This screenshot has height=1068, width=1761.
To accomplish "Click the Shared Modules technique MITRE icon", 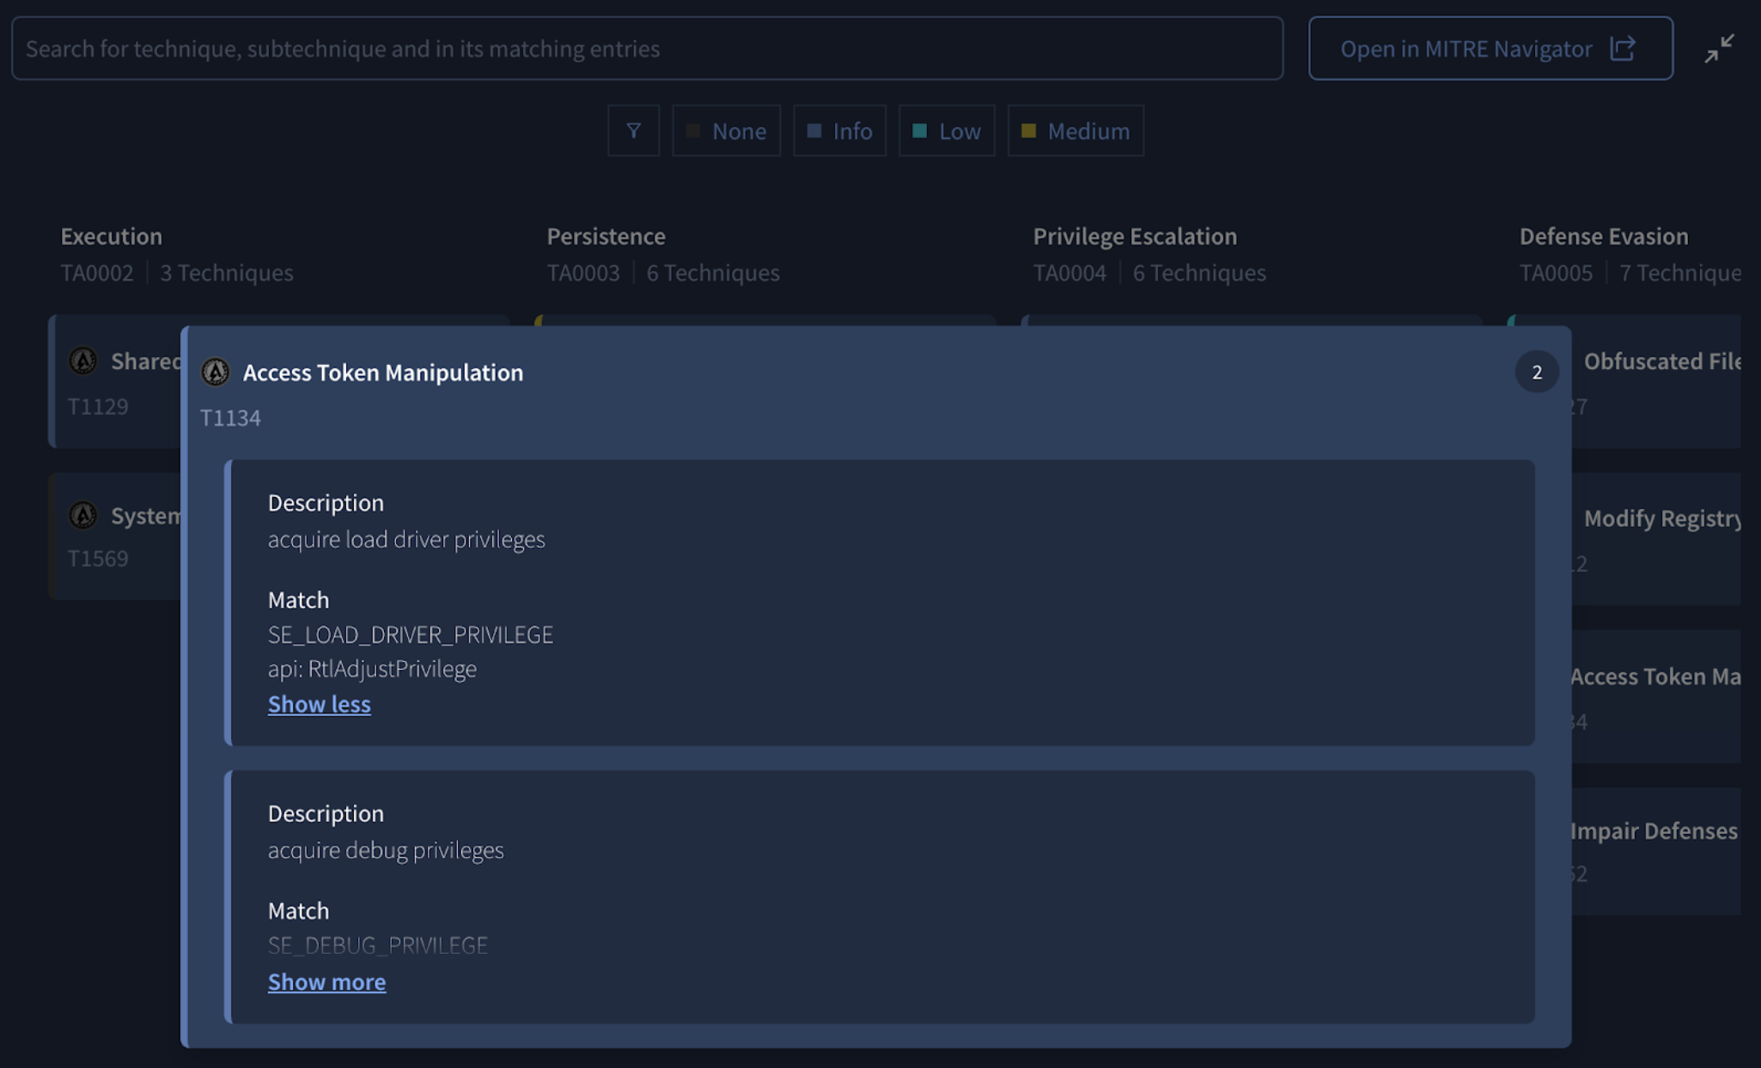I will tap(83, 361).
